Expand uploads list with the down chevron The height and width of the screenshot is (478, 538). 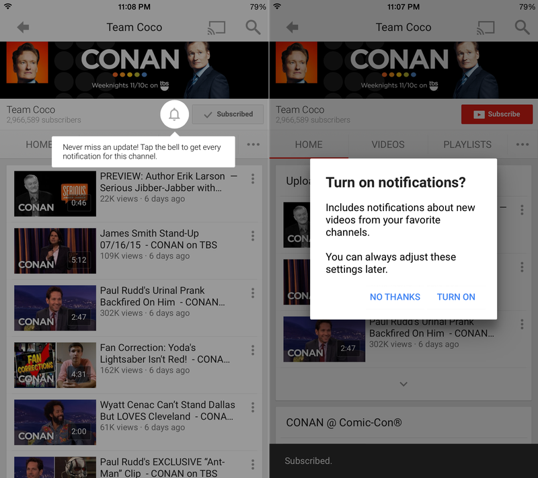pyautogui.click(x=403, y=384)
